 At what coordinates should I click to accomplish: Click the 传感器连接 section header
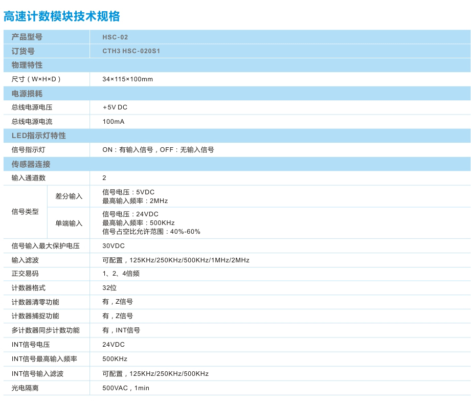[x=31, y=164]
